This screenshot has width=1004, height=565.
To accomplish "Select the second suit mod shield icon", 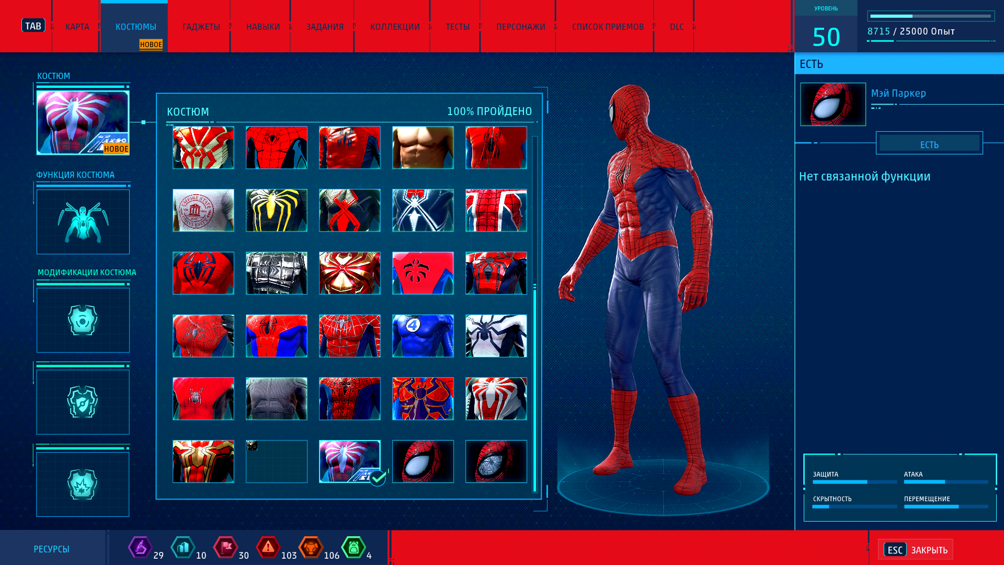I will (83, 402).
